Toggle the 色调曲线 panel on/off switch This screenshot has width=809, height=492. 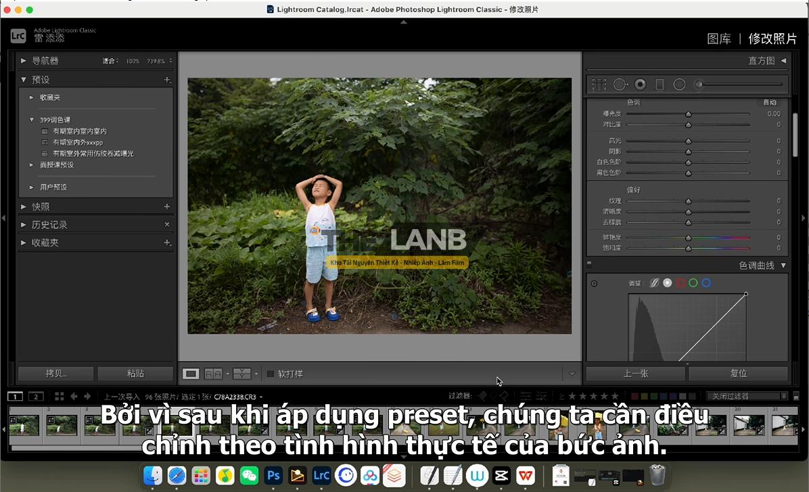[589, 266]
